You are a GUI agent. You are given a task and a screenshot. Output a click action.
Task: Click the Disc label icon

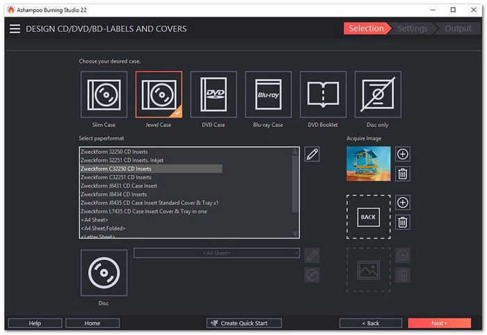pos(104,272)
